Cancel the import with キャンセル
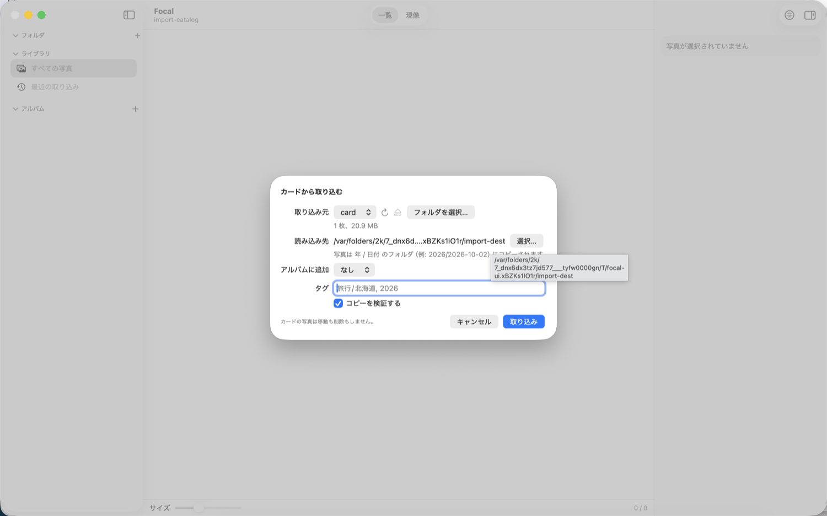Screen dimensions: 827x516 tap(474, 322)
